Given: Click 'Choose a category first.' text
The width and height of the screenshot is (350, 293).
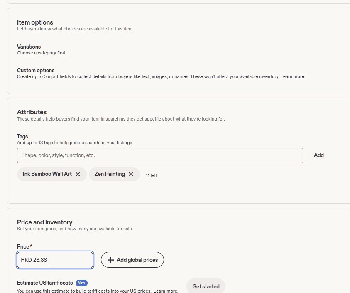Looking at the screenshot, I should tap(42, 53).
